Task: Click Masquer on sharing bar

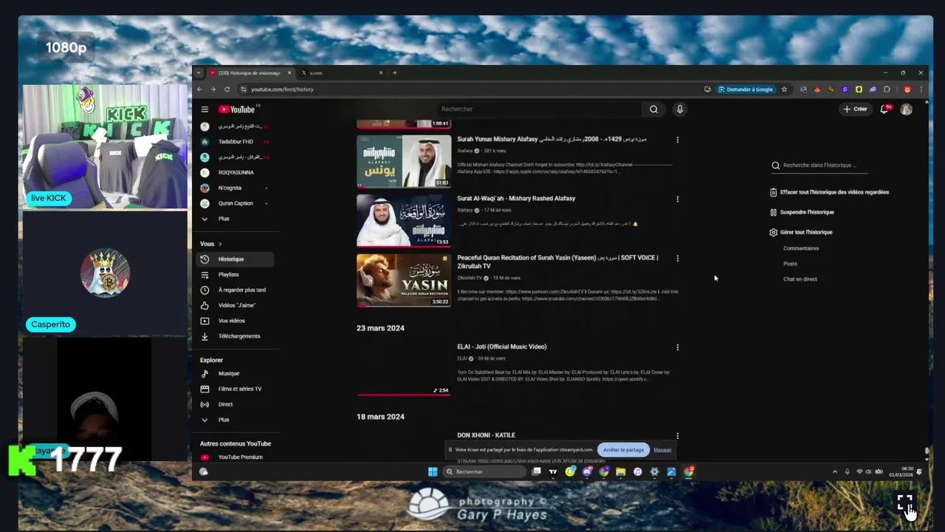Action: (x=662, y=450)
